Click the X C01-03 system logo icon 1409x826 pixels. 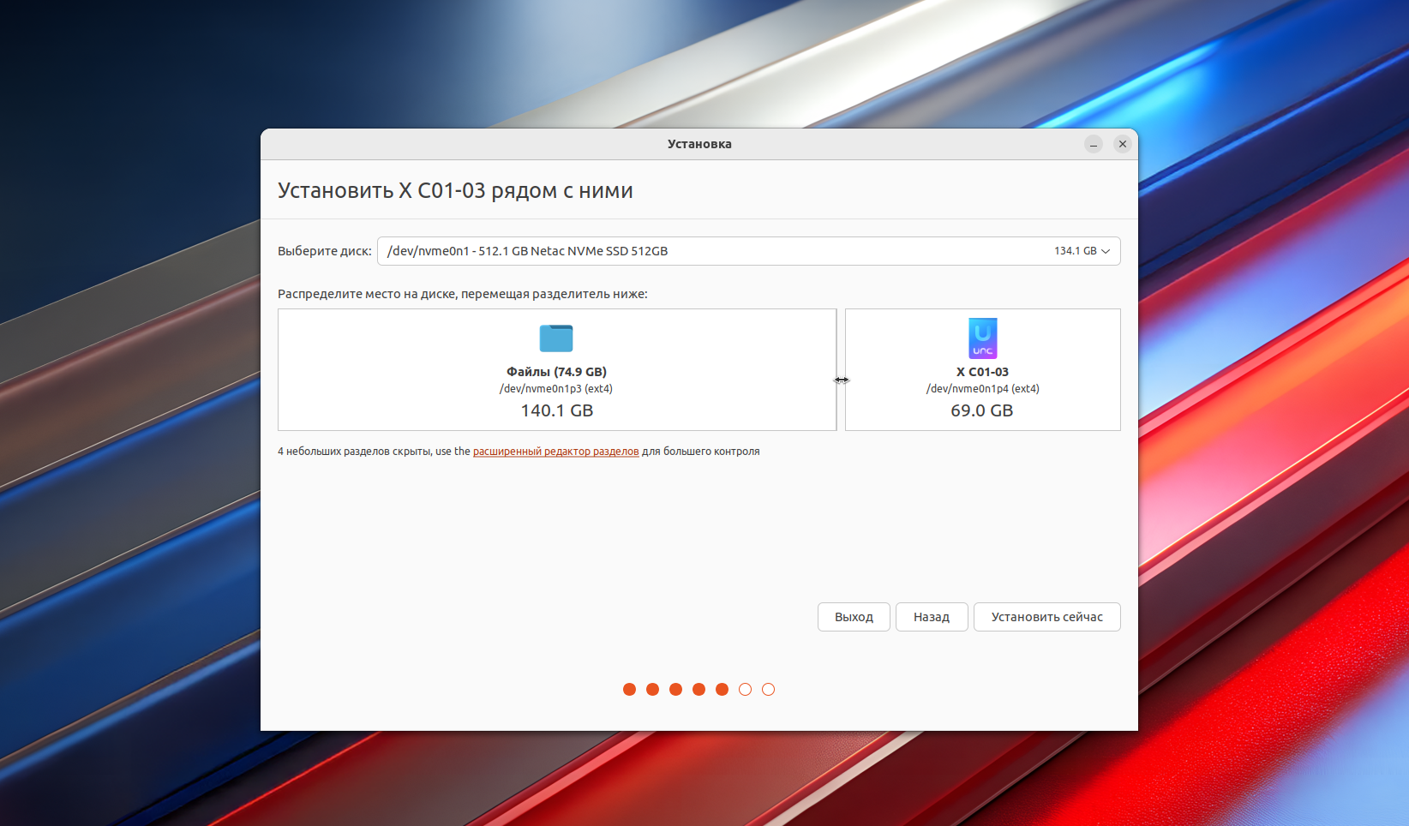coord(982,338)
